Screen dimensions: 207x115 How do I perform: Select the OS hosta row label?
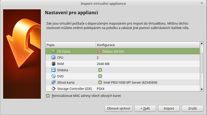pos(64,51)
